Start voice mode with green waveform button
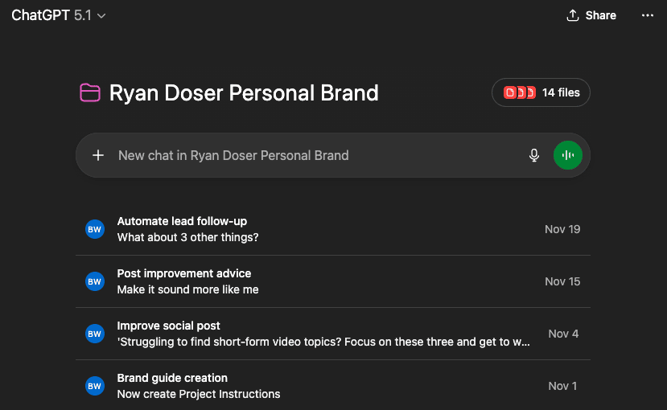The width and height of the screenshot is (667, 410). pos(568,155)
